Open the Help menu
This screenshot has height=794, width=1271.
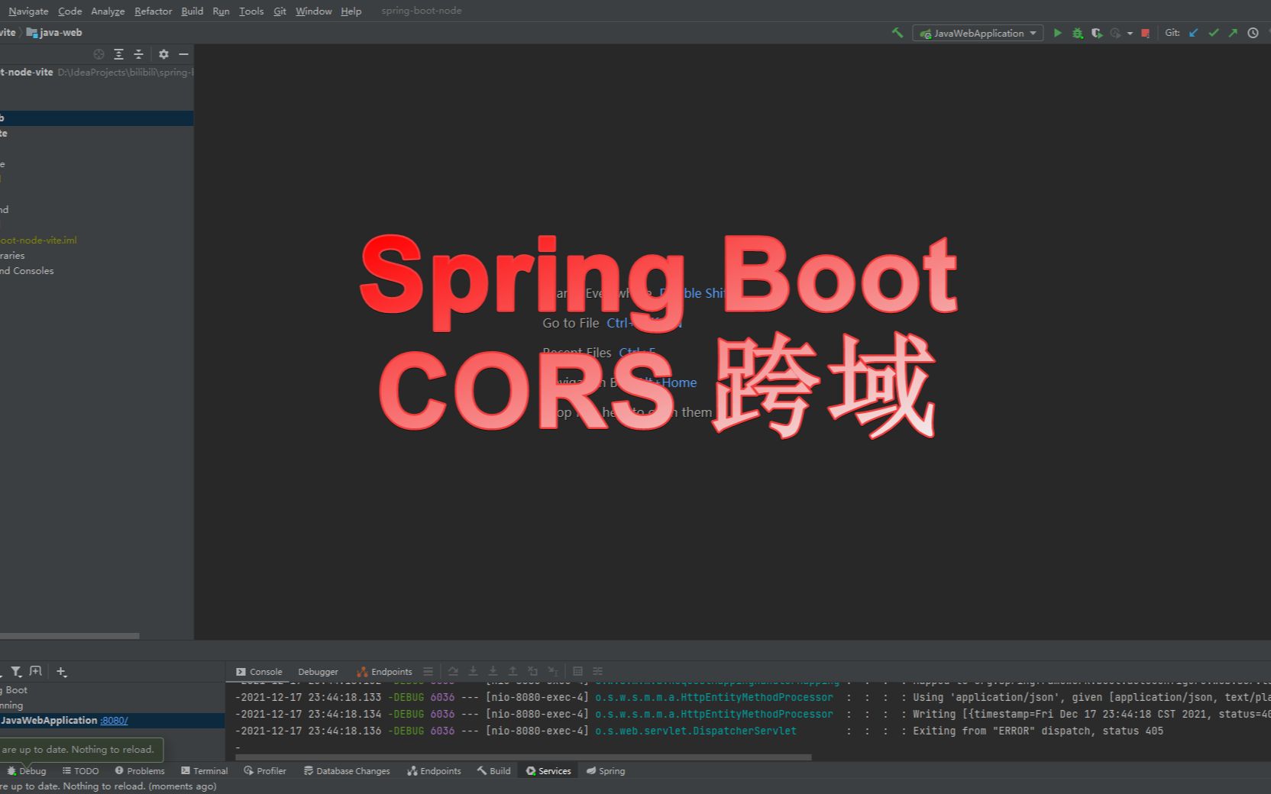[x=351, y=11]
